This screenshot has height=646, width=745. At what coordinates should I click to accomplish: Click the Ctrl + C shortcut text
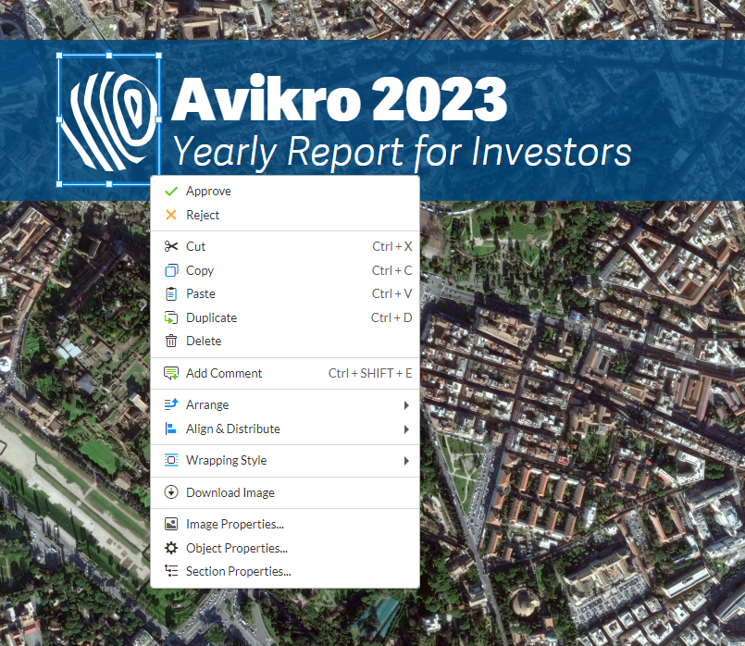[x=392, y=270]
